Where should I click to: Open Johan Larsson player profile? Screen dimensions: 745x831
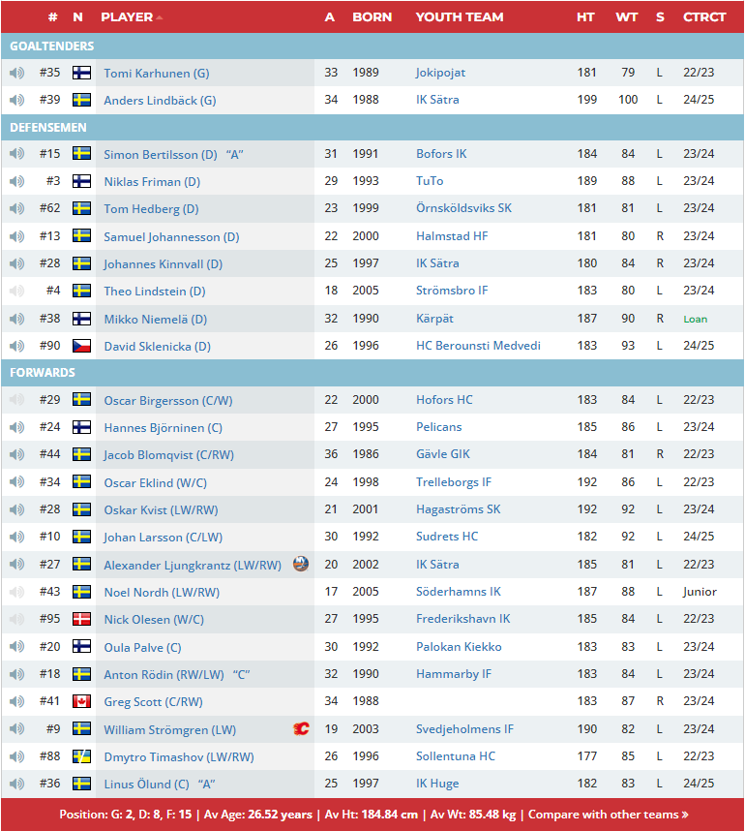[x=156, y=537]
